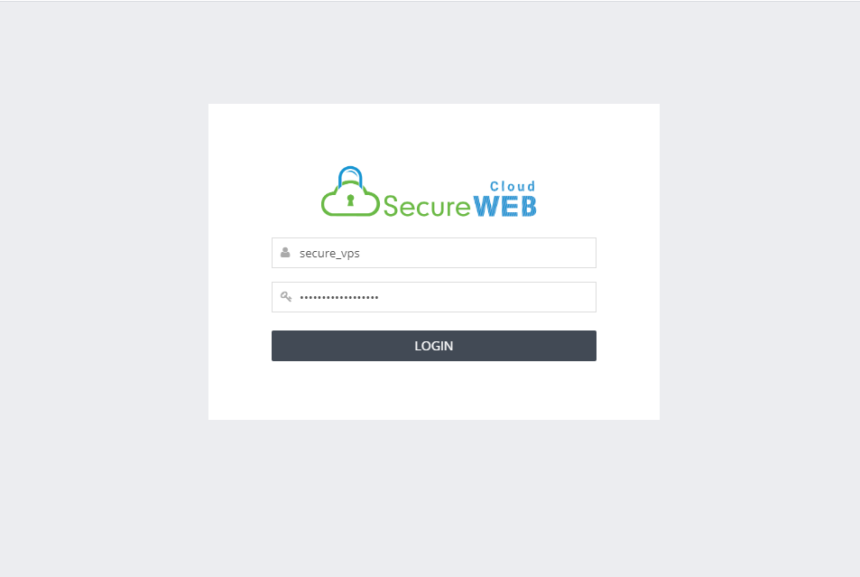
Task: Click the blue padlock shackle atop the cloud
Action: 350,177
